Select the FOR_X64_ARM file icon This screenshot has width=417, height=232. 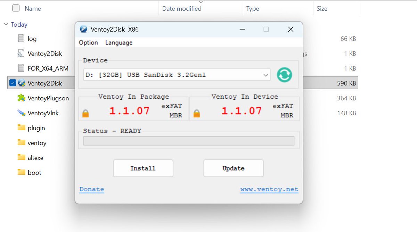click(22, 68)
